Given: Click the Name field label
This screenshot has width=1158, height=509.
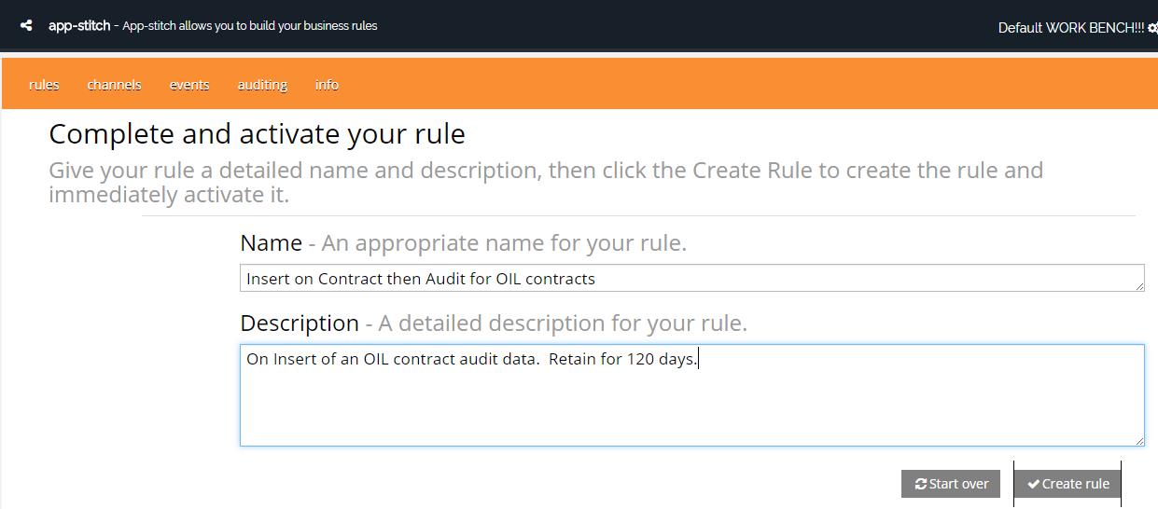Looking at the screenshot, I should tap(271, 243).
